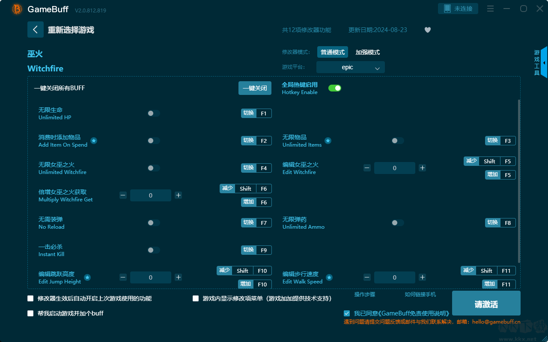Click the F7 hotkey for No Reload

[256, 223]
